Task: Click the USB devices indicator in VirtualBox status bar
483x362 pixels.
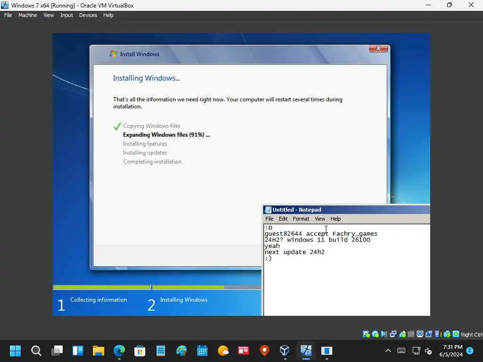Action: [x=402, y=334]
